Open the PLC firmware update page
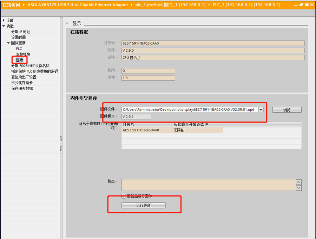Image resolution: width=316 pixels, height=239 pixels. (x=19, y=49)
